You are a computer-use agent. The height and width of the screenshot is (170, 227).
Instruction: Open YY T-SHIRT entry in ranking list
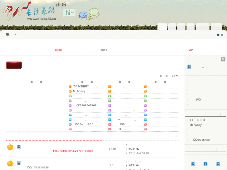point(85,86)
